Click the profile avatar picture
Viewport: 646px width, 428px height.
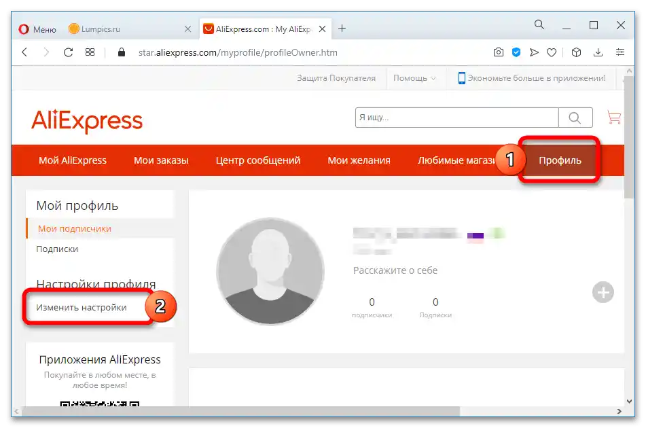point(270,272)
